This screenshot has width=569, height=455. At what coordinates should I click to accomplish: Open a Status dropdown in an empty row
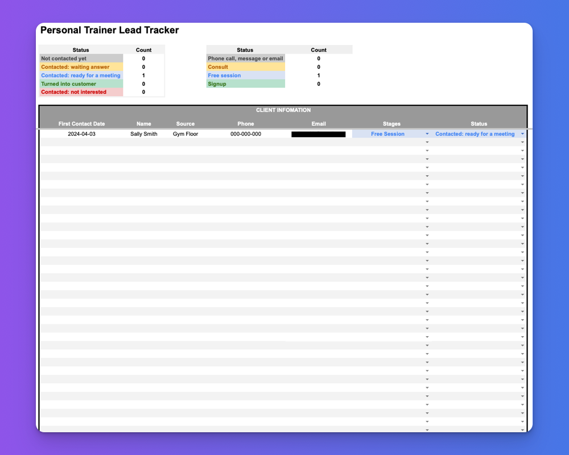[523, 142]
